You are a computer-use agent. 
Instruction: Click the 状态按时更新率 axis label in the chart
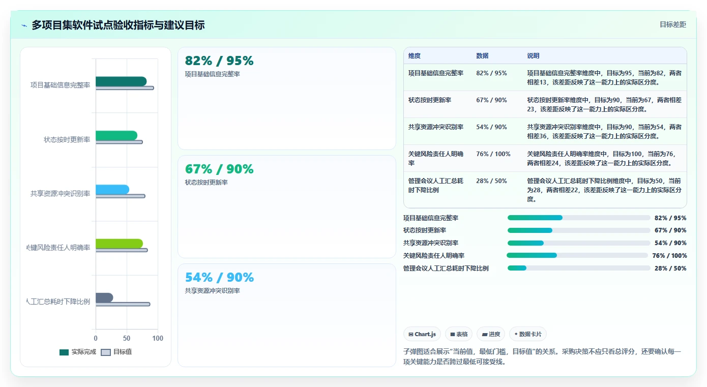pos(67,139)
